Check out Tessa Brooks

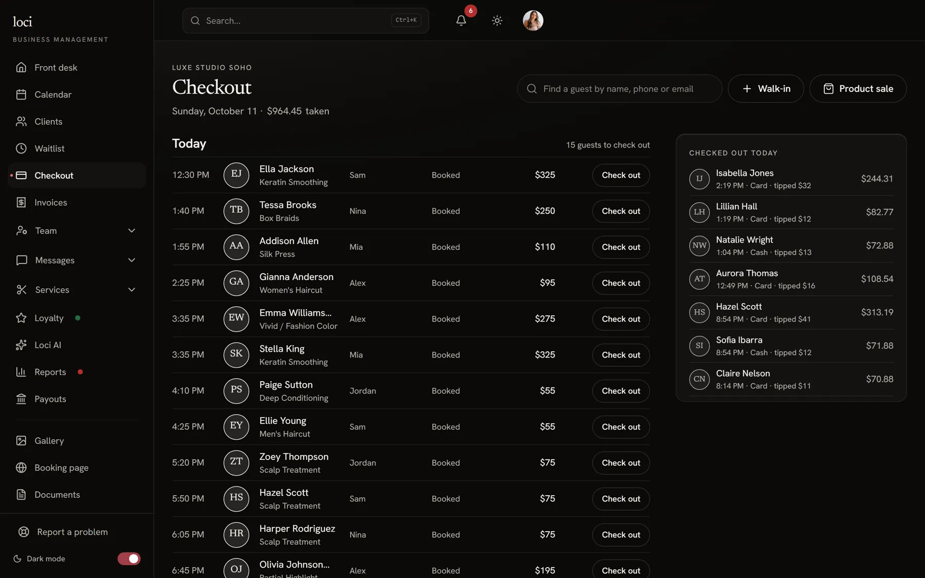pyautogui.click(x=621, y=211)
